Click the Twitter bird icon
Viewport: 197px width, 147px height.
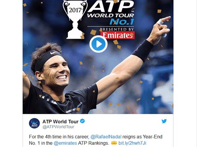point(164,121)
